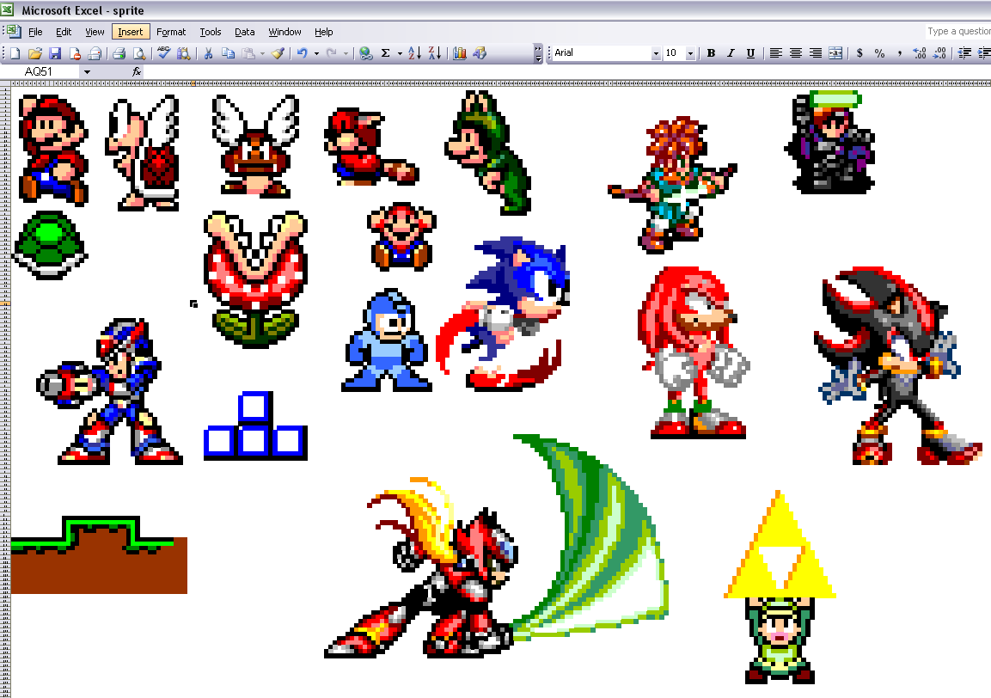Run the Spelling check tool
This screenshot has width=991, height=698.
(x=163, y=53)
